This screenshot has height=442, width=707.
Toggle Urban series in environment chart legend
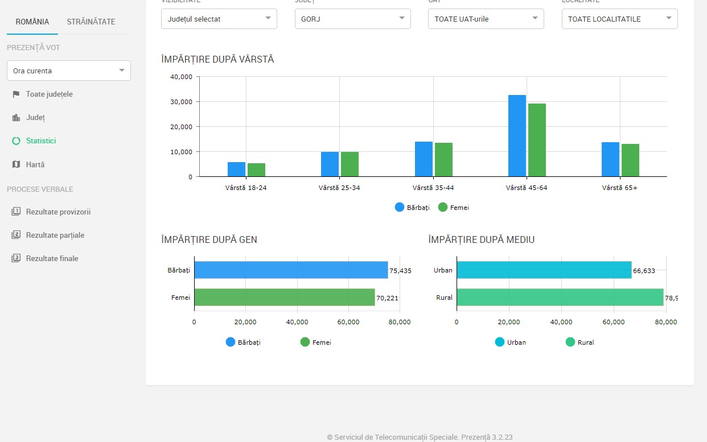511,342
